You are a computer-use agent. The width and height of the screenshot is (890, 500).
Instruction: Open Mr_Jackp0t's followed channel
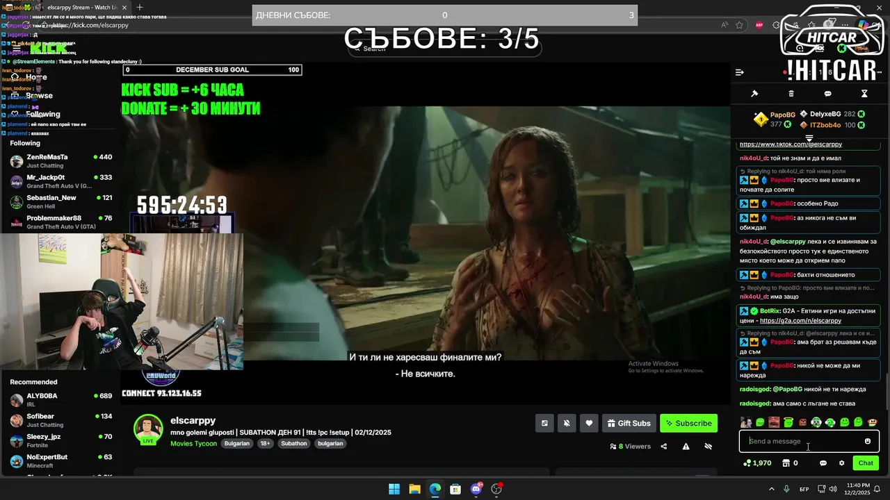[x=60, y=182]
